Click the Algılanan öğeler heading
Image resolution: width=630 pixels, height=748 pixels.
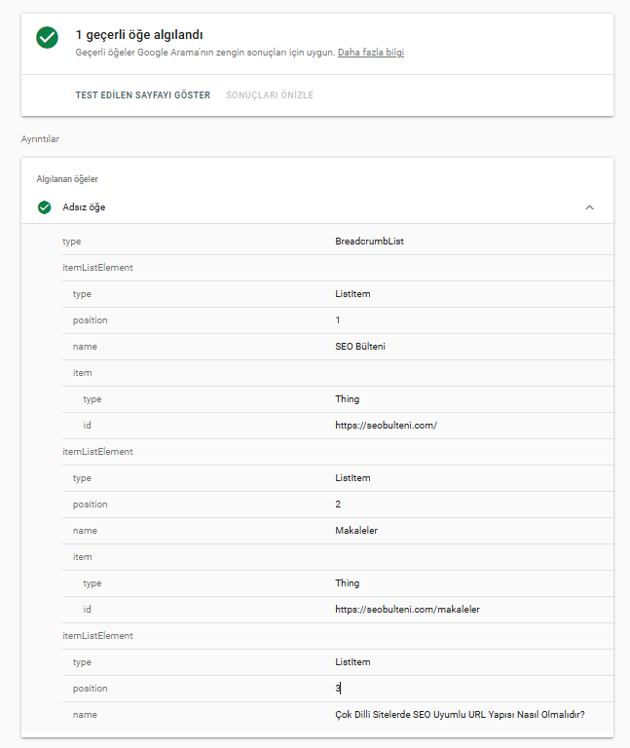pos(67,179)
